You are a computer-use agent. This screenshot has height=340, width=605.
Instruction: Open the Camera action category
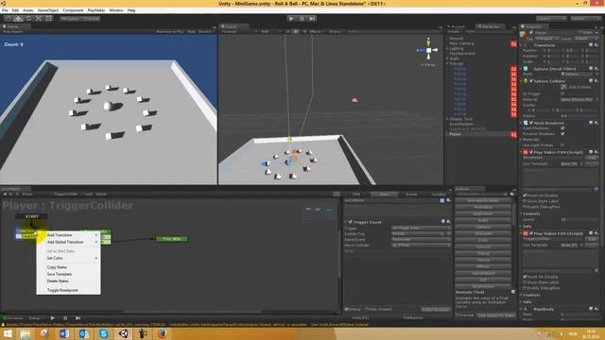coord(483,227)
